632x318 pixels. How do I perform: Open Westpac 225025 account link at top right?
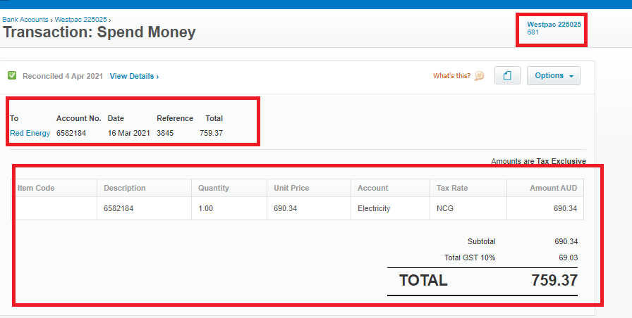[554, 25]
